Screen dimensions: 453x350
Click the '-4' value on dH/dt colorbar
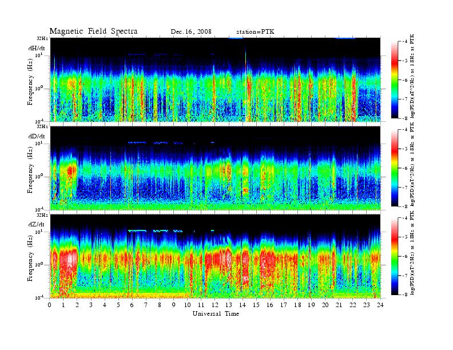[405, 42]
